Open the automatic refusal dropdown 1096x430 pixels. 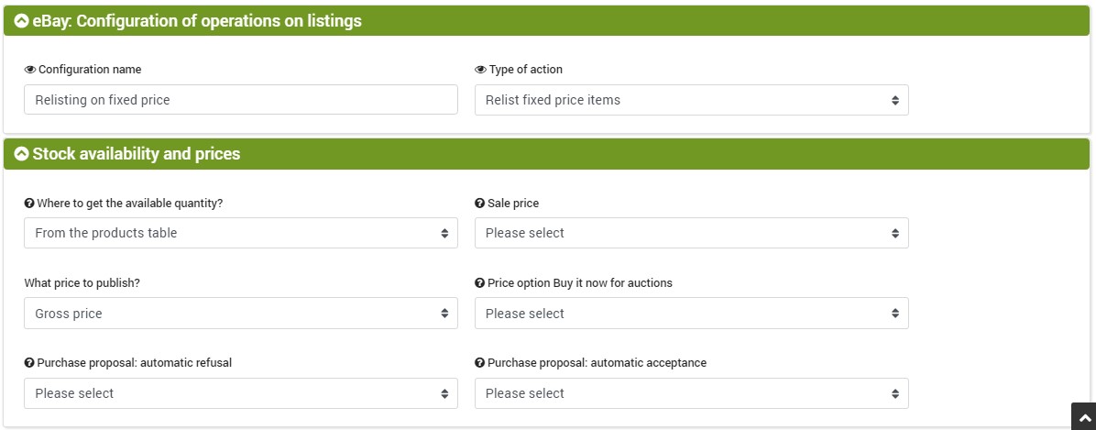click(241, 393)
